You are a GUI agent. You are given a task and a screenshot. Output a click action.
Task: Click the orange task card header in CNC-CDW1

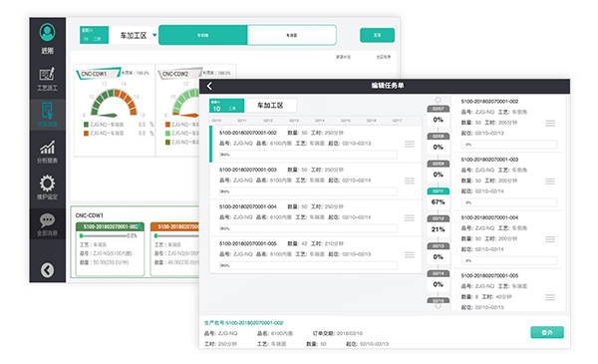175,226
